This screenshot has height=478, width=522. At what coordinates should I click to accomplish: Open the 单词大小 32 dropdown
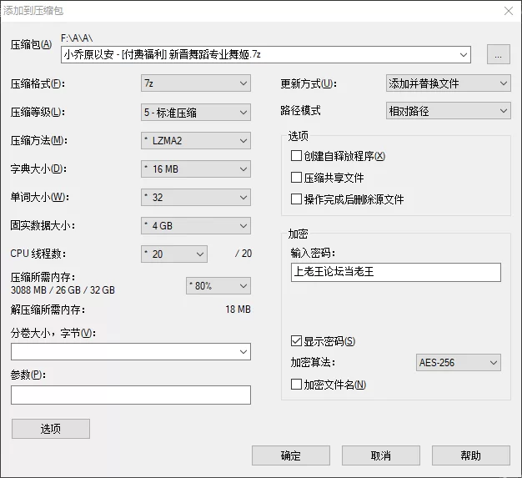196,198
